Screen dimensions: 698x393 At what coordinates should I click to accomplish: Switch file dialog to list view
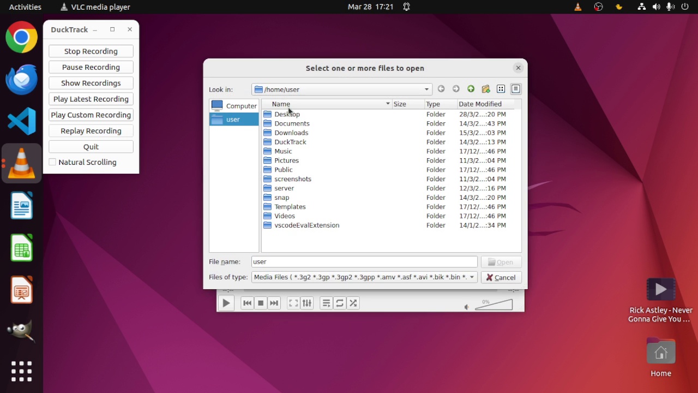(x=501, y=89)
